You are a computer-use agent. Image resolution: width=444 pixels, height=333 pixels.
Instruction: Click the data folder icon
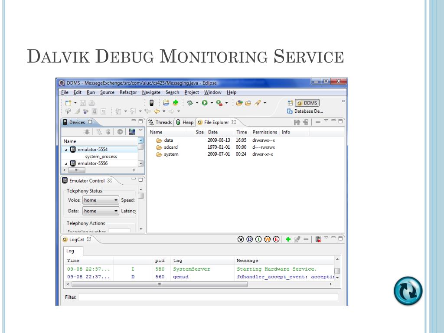click(159, 140)
